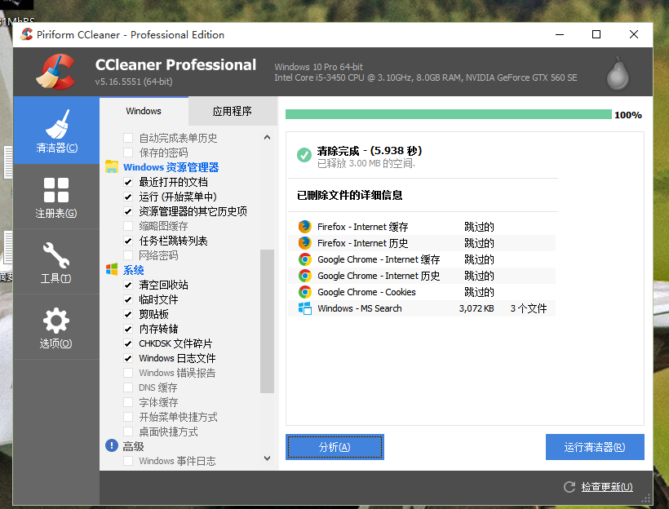Click Firefox icon on Internet 历史 row

[x=304, y=243]
